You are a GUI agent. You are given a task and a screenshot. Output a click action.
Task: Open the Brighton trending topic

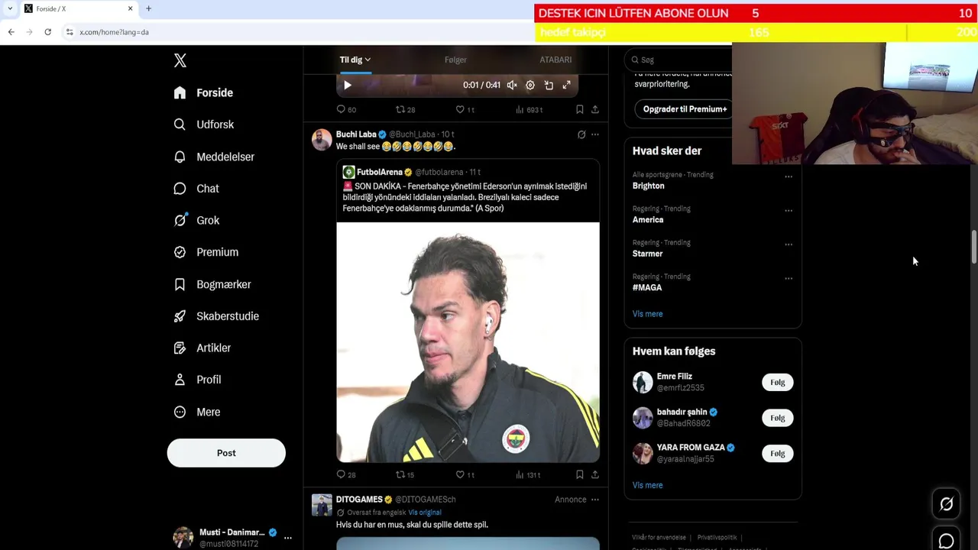[x=649, y=186]
